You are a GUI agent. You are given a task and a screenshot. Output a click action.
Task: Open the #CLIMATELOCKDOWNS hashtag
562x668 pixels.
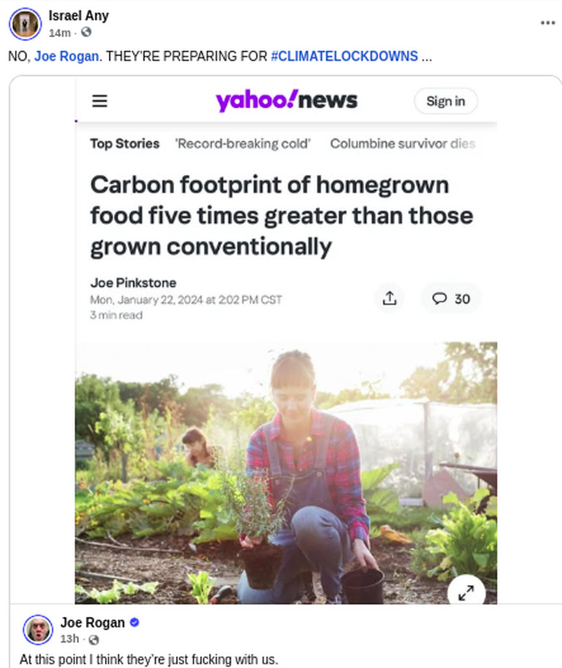[x=344, y=56]
